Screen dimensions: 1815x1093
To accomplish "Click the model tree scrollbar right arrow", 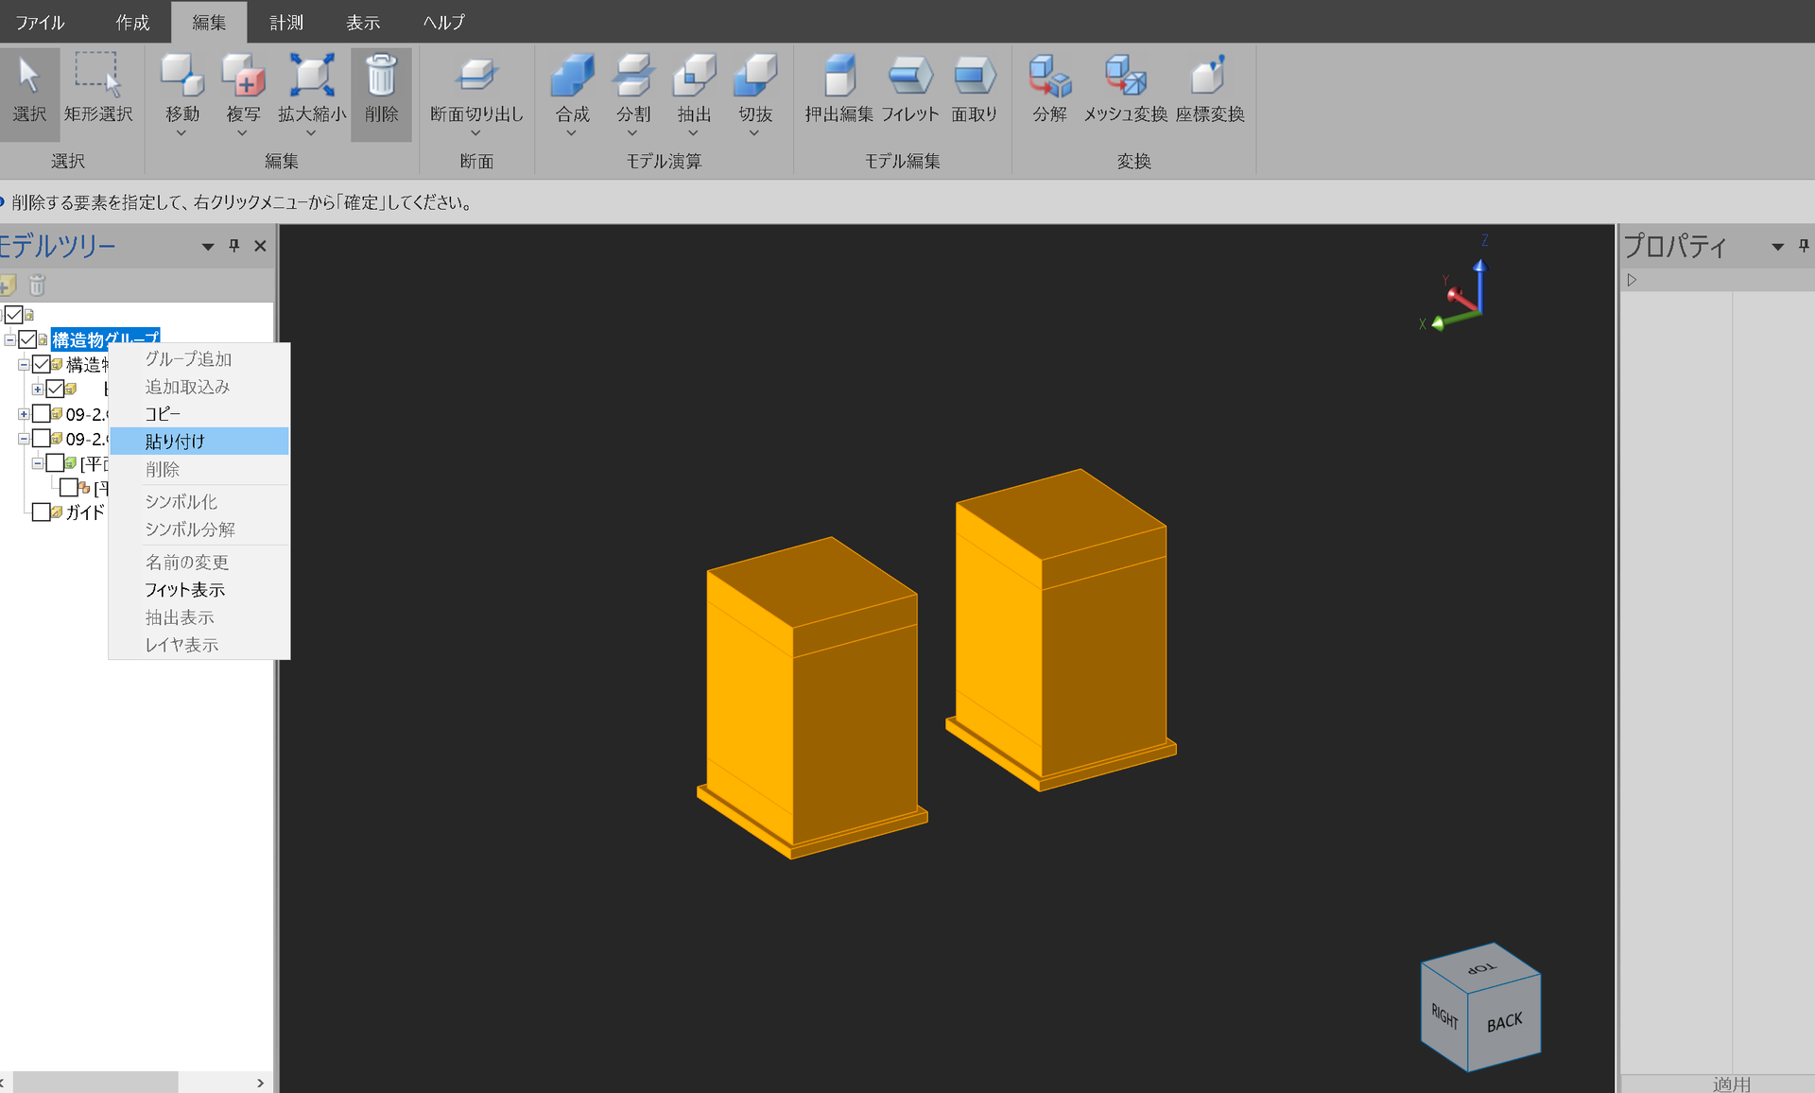I will click(261, 1083).
